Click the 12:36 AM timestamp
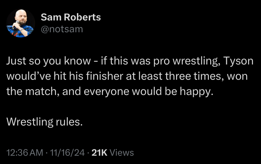This screenshot has height=164, width=261. pyautogui.click(x=25, y=153)
